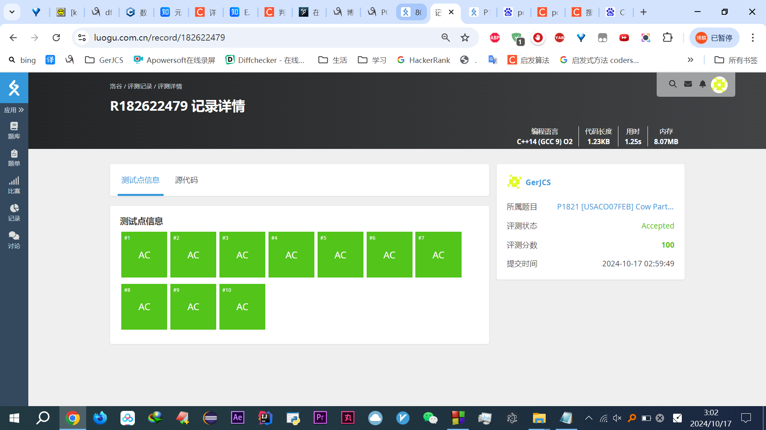Open problem P1821 Cow Party link

click(x=615, y=207)
